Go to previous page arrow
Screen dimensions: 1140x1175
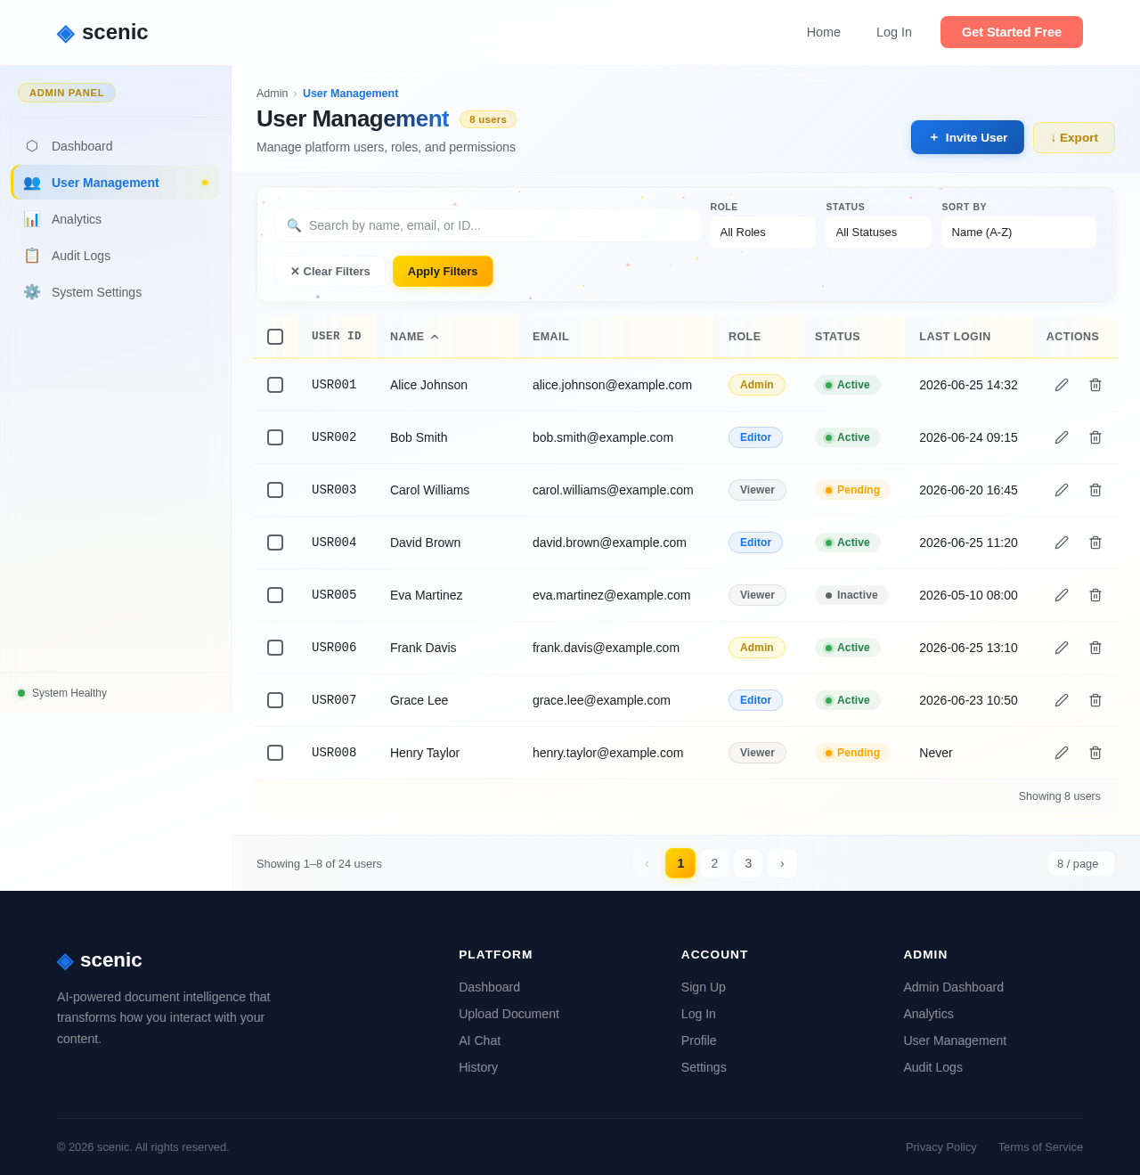pyautogui.click(x=647, y=863)
